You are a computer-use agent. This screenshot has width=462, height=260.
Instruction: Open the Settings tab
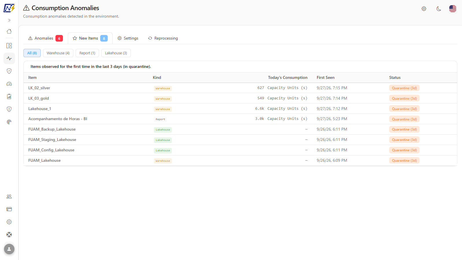coord(128,38)
